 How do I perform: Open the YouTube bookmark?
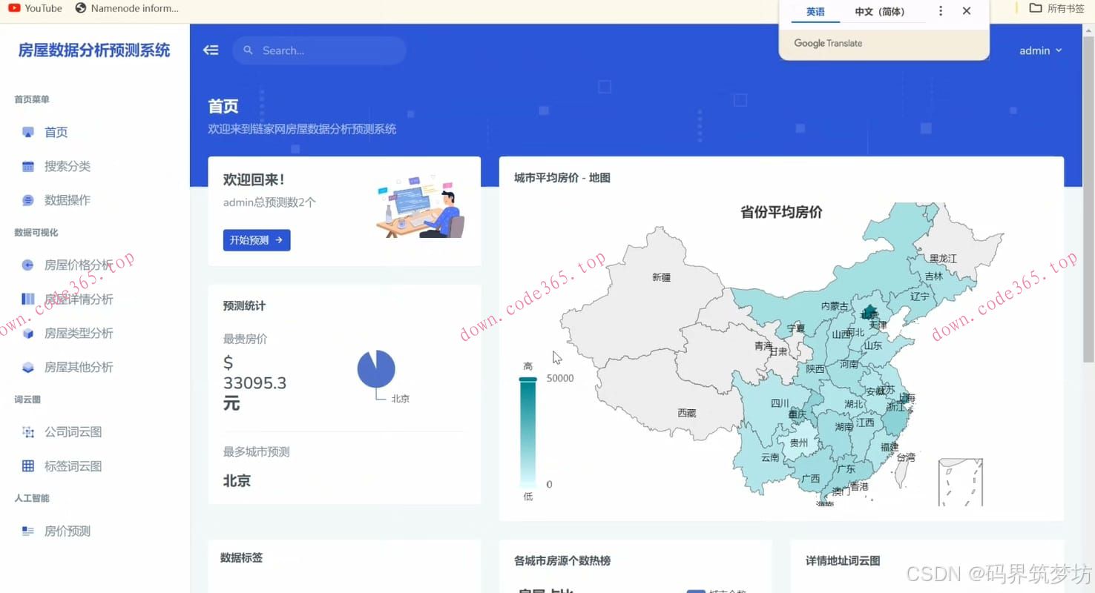point(35,8)
